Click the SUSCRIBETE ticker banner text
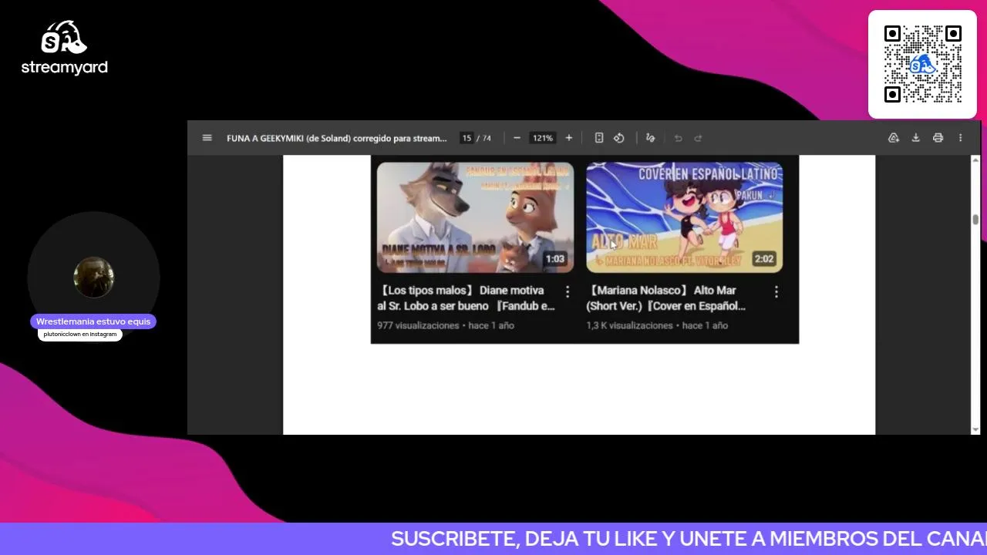This screenshot has width=987, height=555. [x=689, y=539]
